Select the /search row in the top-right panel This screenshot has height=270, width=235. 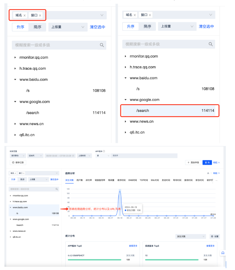click(170, 110)
